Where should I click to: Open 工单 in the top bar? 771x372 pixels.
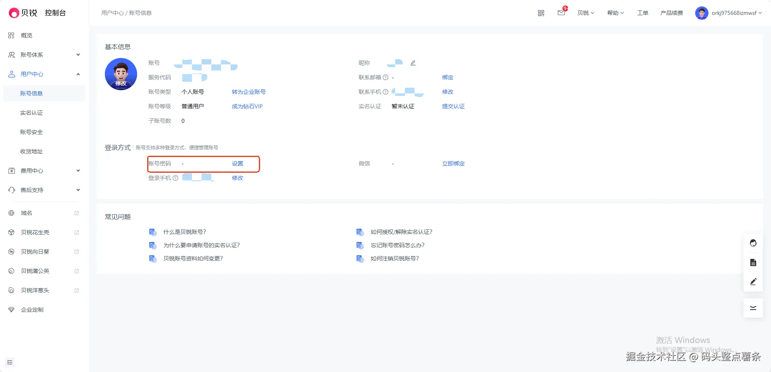(643, 13)
